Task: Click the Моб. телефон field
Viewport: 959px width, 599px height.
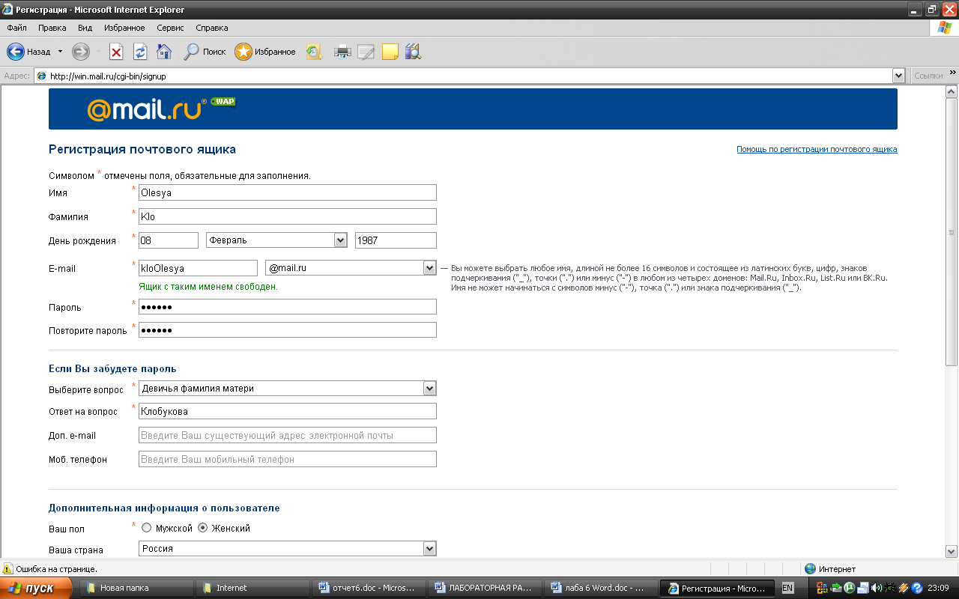Action: tap(288, 459)
